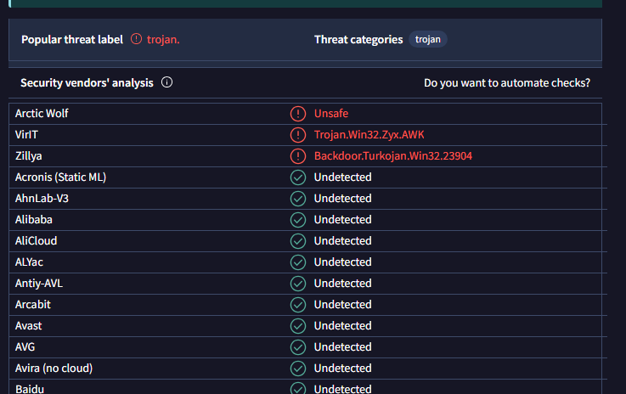Viewport: 626px width, 394px height.
Task: Click the green checkmark in the Avast row
Action: click(x=298, y=326)
